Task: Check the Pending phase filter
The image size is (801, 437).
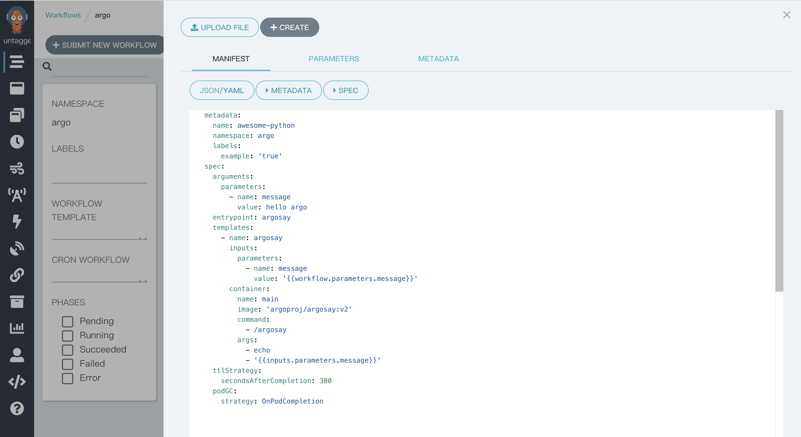Action: click(x=68, y=321)
